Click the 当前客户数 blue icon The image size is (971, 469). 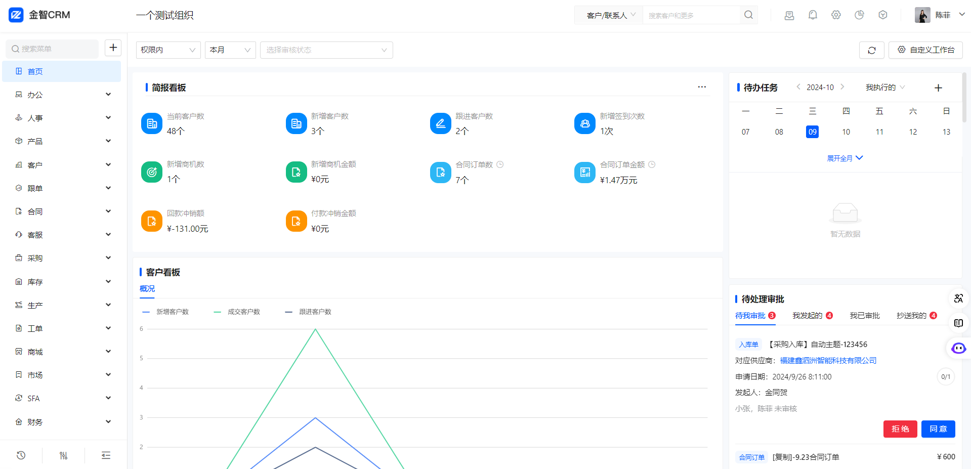coord(152,123)
